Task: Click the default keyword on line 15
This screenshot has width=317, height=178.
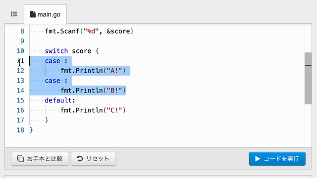Action: pyautogui.click(x=58, y=100)
